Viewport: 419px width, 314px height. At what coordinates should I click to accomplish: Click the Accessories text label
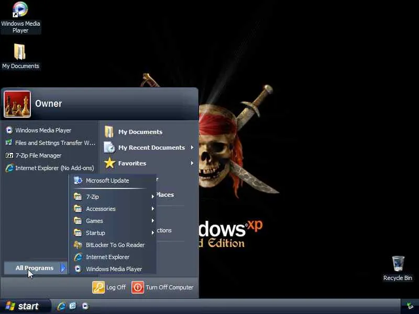pos(101,209)
